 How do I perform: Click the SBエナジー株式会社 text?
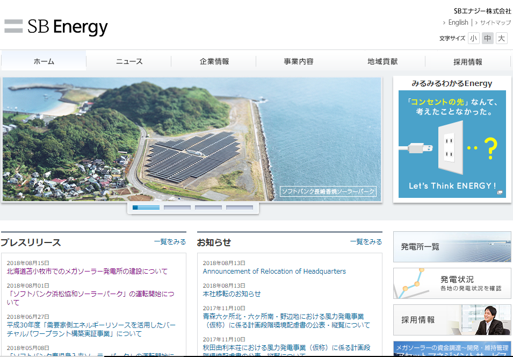482,11
